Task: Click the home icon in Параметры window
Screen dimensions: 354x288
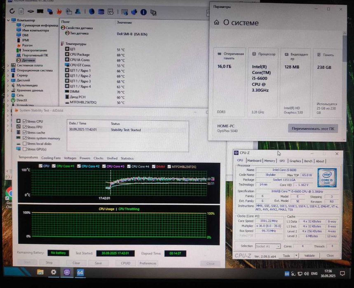Action: (x=216, y=22)
